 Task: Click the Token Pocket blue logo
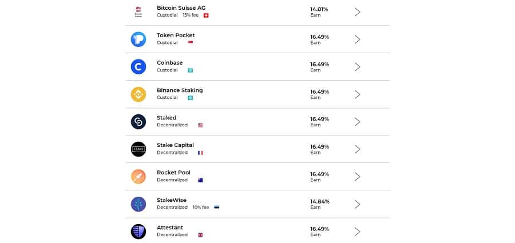tap(138, 39)
